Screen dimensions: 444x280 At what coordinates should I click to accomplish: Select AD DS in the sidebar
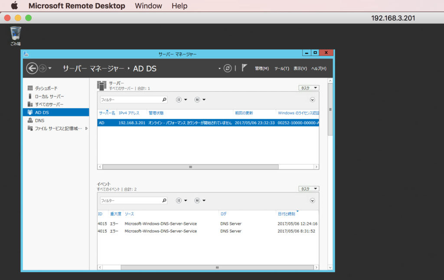56,112
